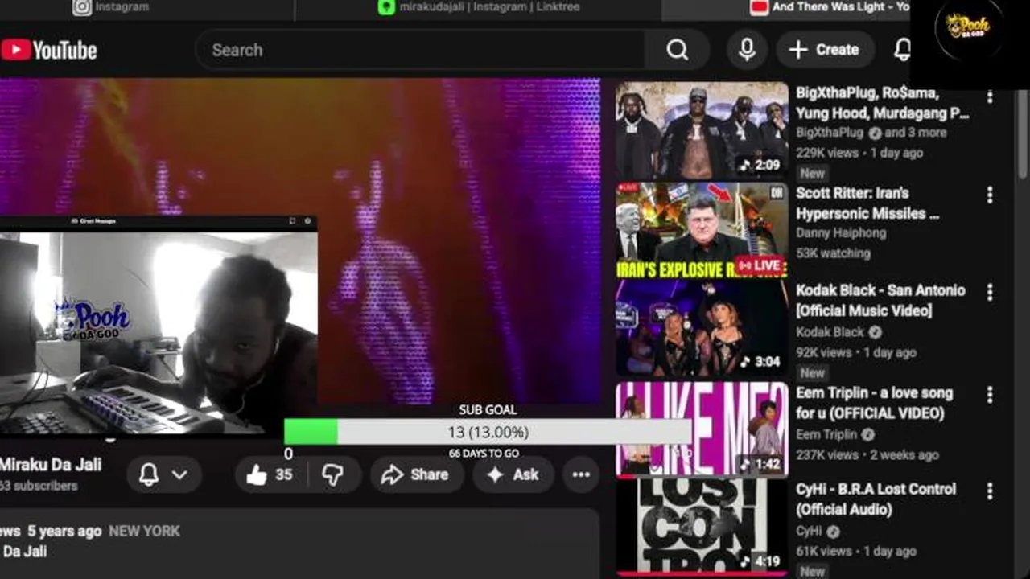
Task: Open more actions ellipsis under video
Action: [581, 474]
